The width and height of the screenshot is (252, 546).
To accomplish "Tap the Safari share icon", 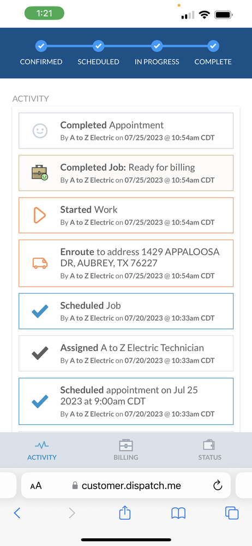I will point(124,512).
